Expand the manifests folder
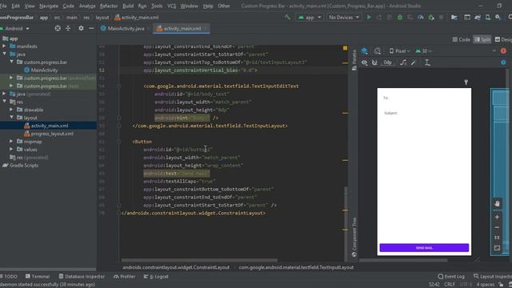Image resolution: width=512 pixels, height=288 pixels. (x=4, y=46)
